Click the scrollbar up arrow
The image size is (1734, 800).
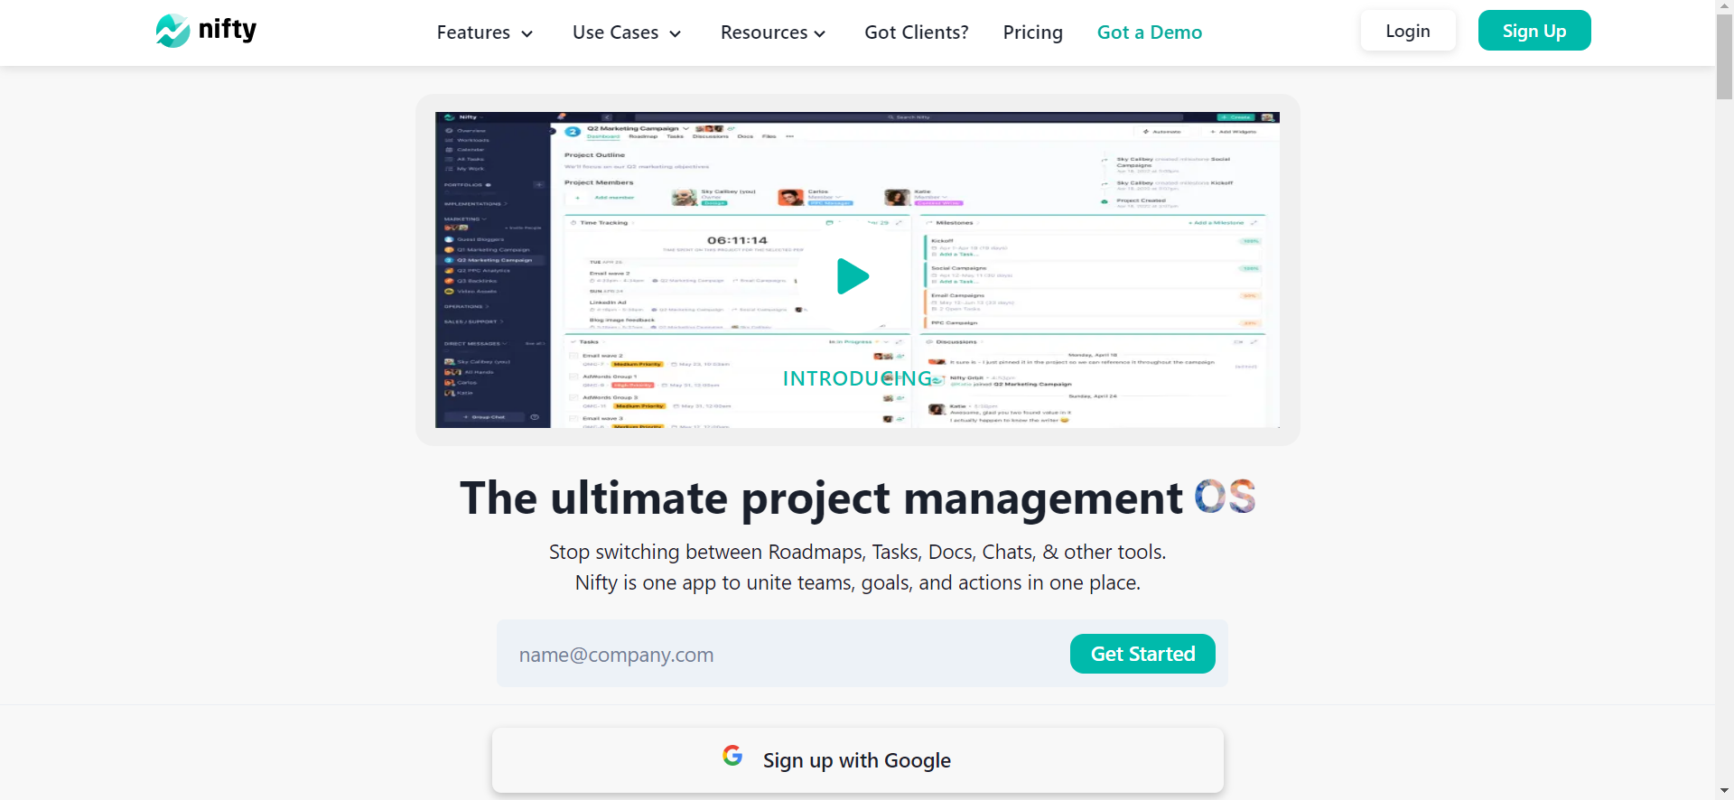(1725, 5)
